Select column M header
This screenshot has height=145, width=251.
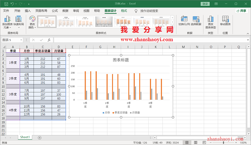183,47
